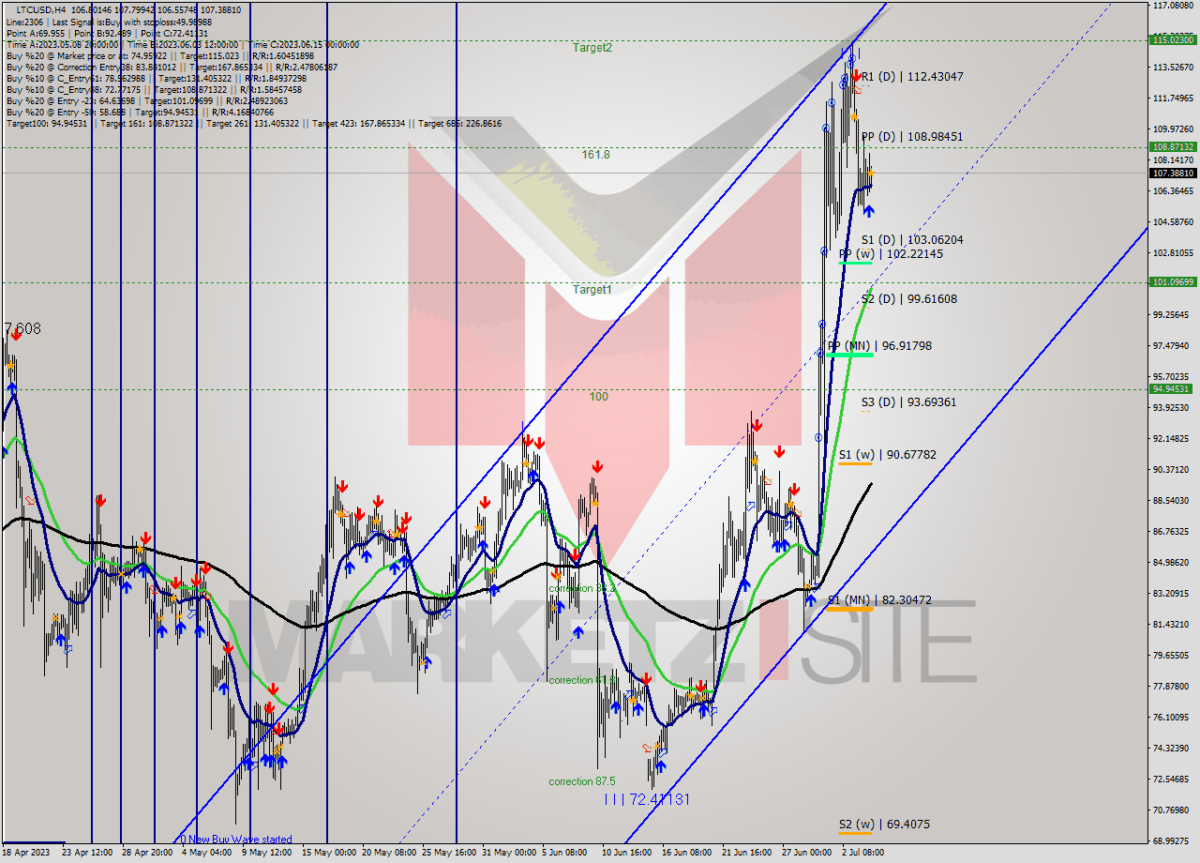Click the 111.74965 price axis value
The image size is (1200, 863).
click(1173, 98)
